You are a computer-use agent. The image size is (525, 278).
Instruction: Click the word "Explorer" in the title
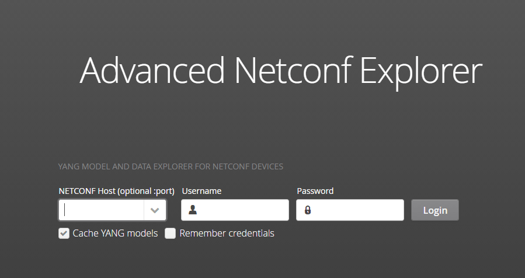pos(421,71)
